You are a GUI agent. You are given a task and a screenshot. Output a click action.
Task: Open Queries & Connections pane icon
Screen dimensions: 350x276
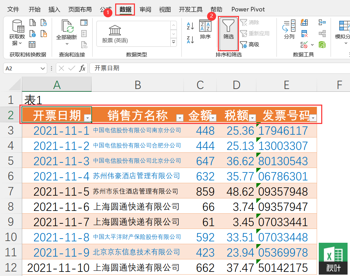click(x=84, y=23)
